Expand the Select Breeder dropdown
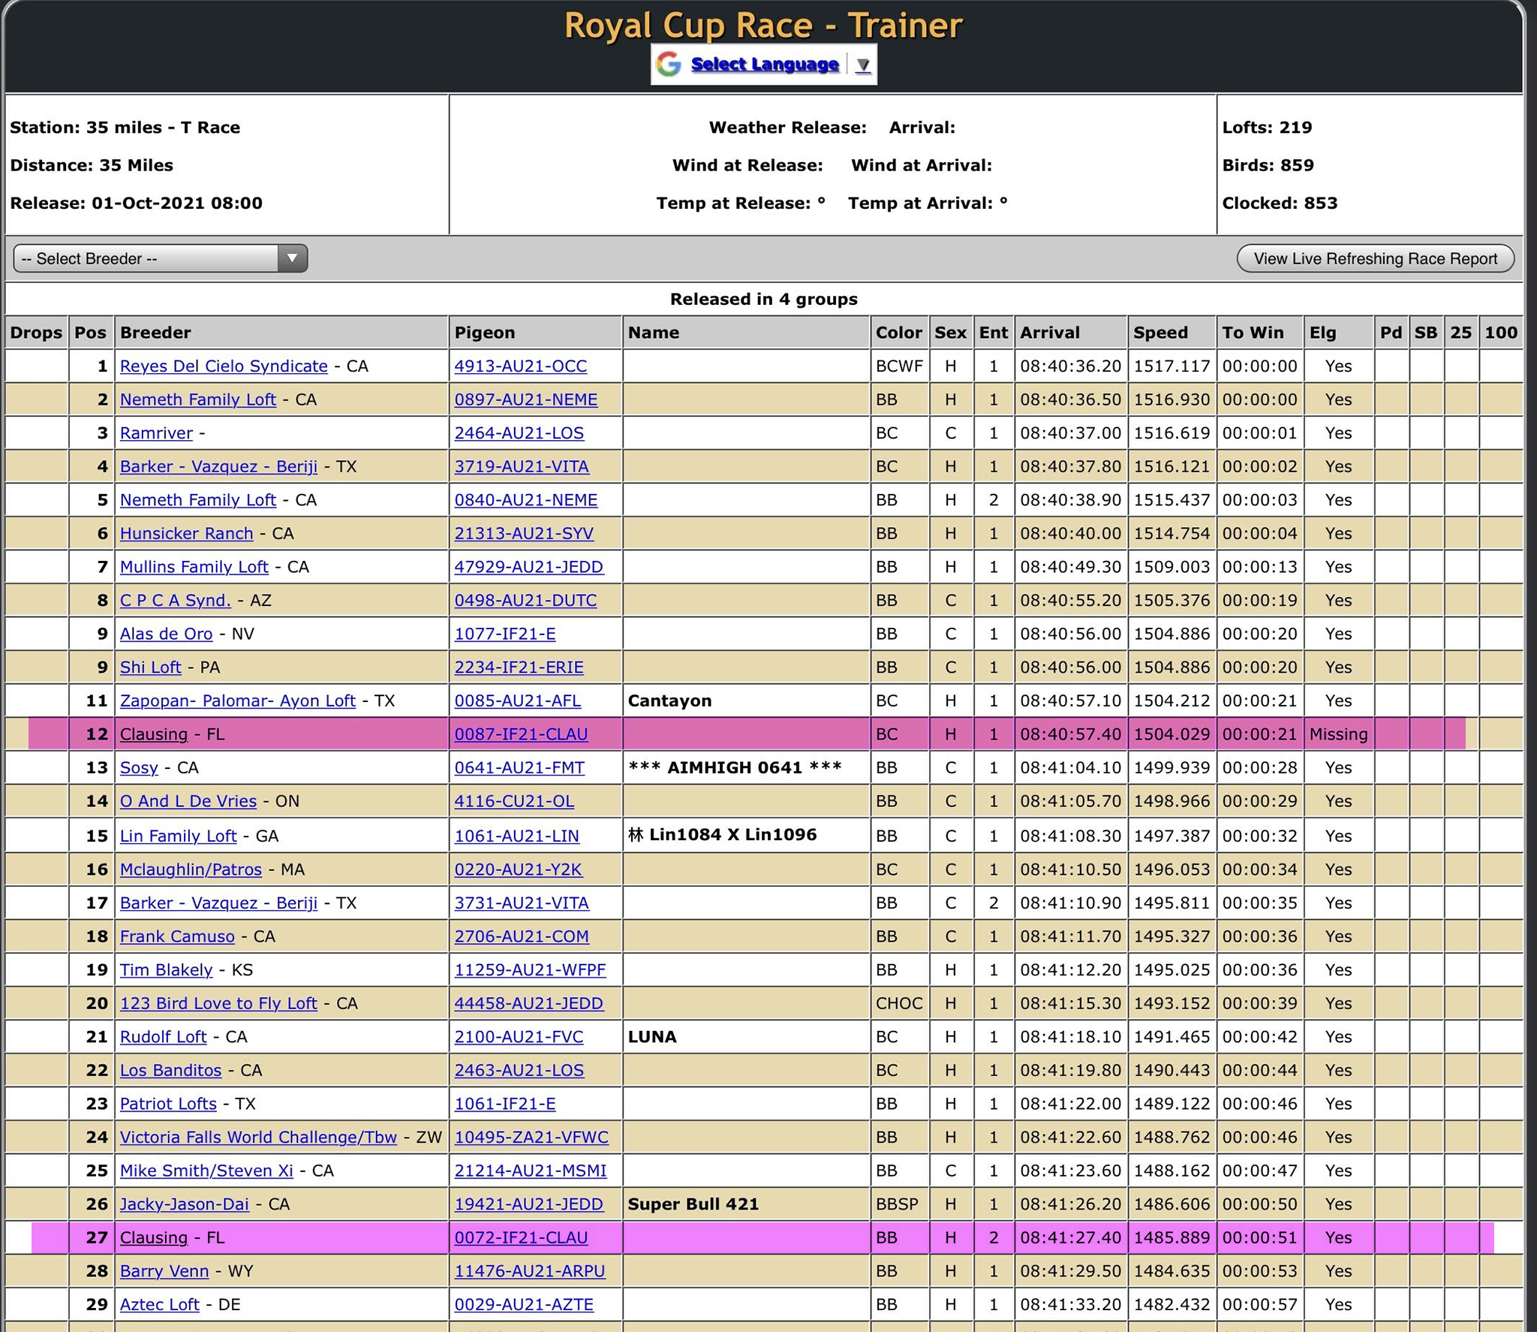The image size is (1537, 1332). coord(160,258)
